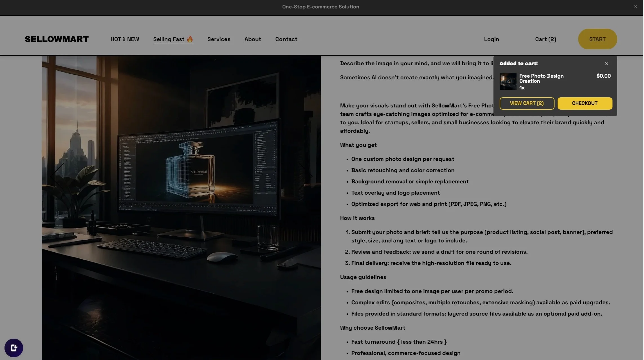Click step 2 'Review and feedback' line
The image size is (644, 360).
[x=439, y=252]
